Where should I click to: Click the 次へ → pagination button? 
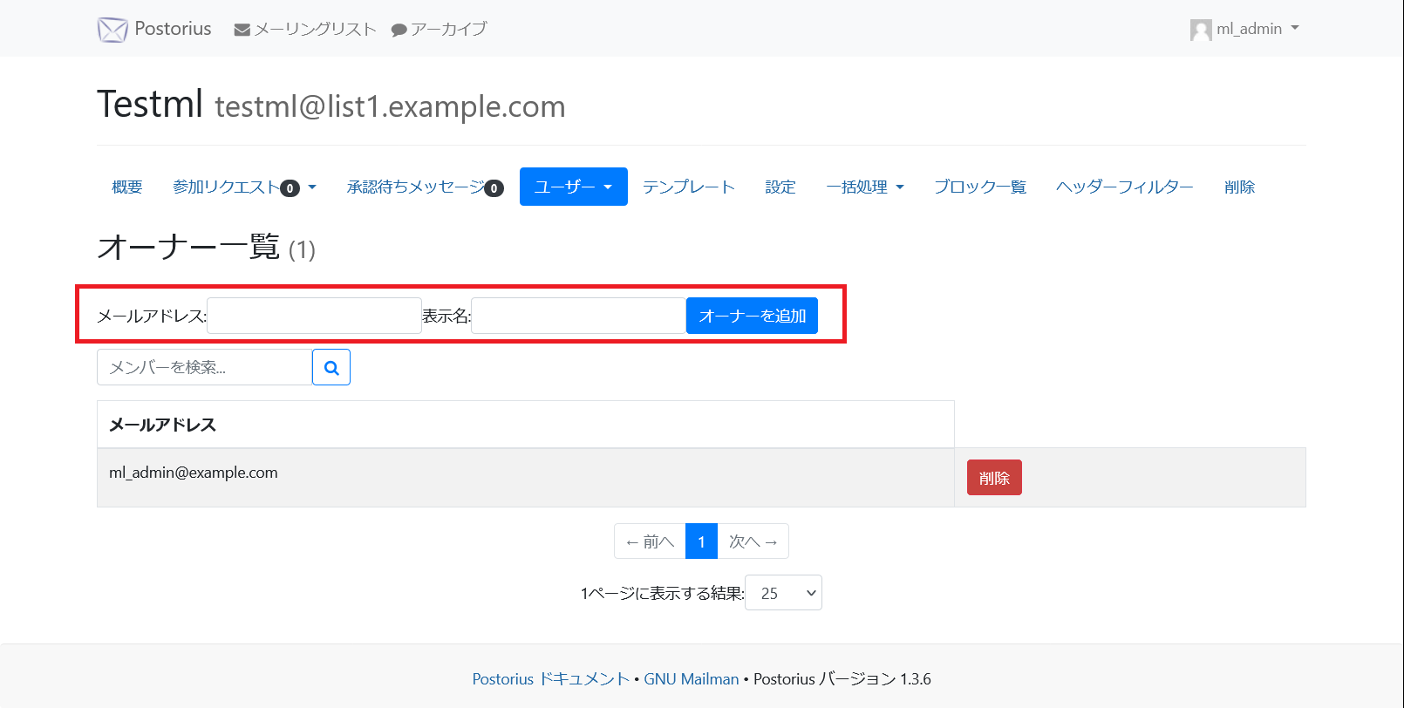tap(753, 541)
